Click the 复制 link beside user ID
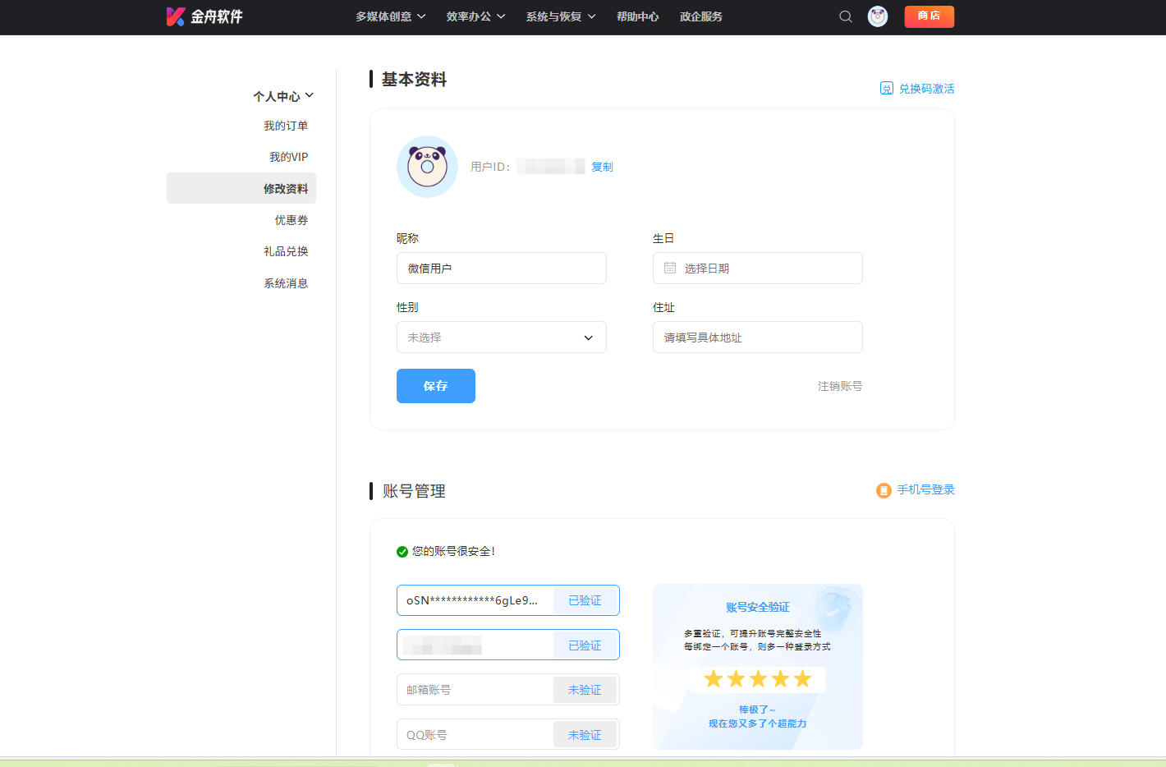This screenshot has width=1166, height=767. pos(602,167)
